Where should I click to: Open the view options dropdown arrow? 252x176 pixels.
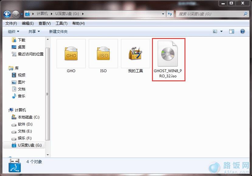click(x=221, y=31)
